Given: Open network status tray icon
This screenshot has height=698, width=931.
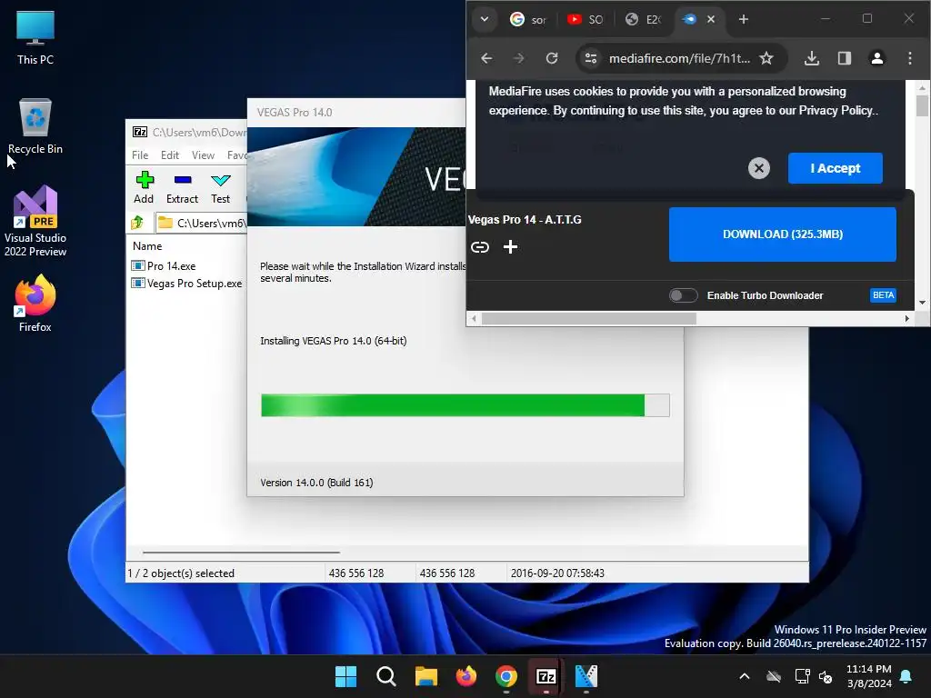Looking at the screenshot, I should (802, 676).
